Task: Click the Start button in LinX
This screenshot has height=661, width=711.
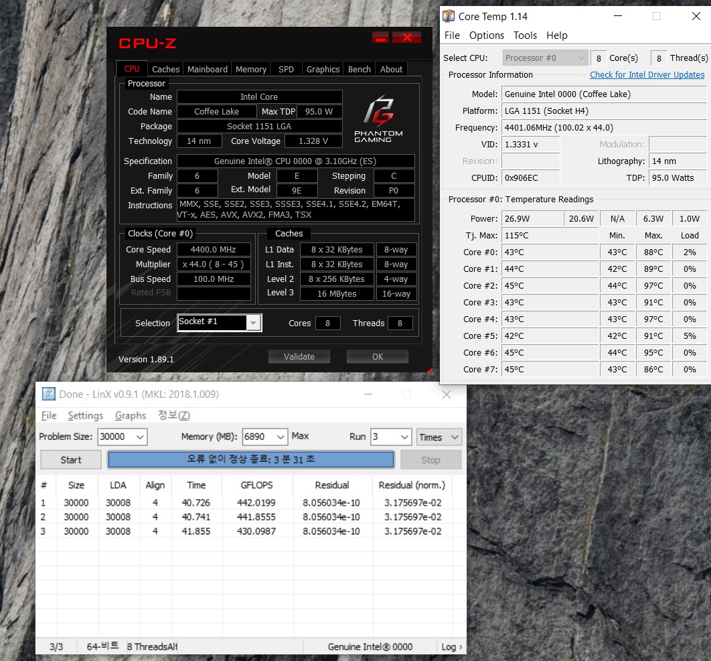Action: [x=71, y=459]
